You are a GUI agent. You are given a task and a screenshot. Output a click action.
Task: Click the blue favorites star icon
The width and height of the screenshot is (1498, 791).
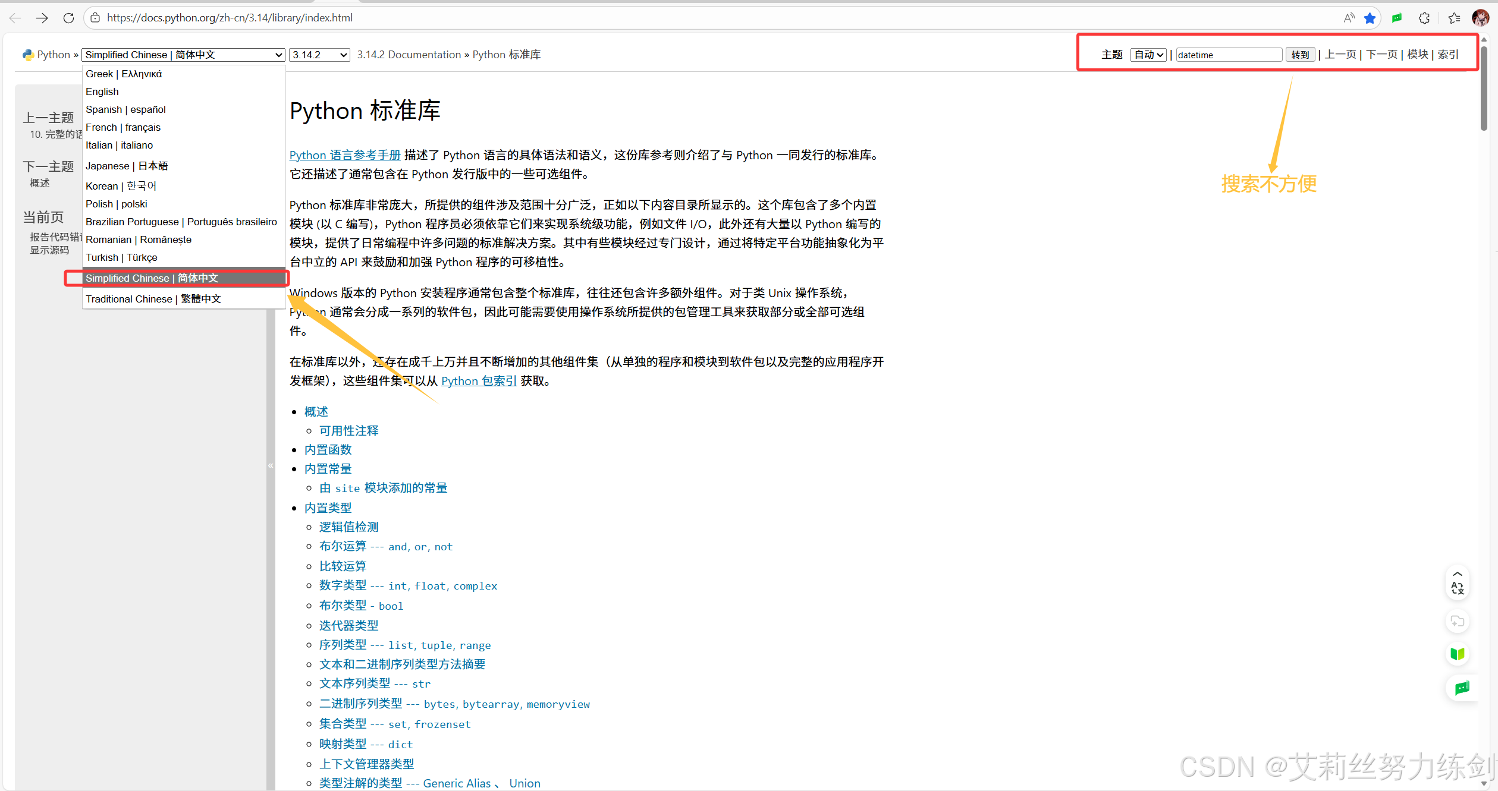click(1370, 18)
